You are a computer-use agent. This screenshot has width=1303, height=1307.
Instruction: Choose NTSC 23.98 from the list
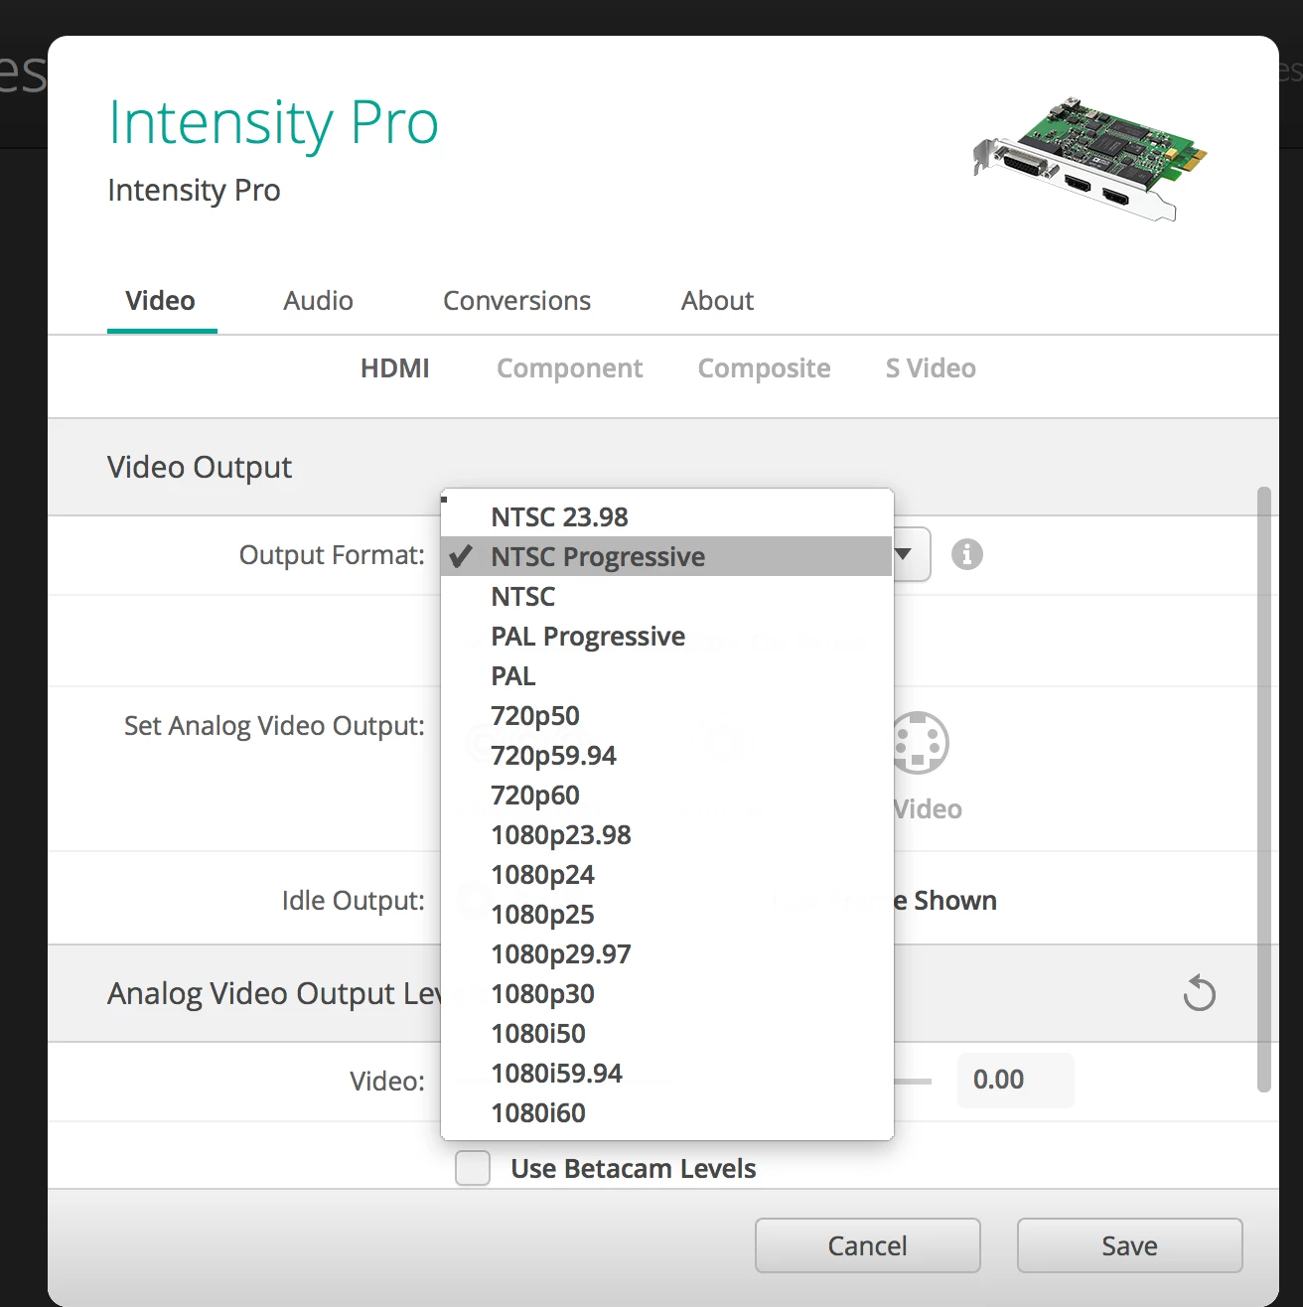[666, 516]
